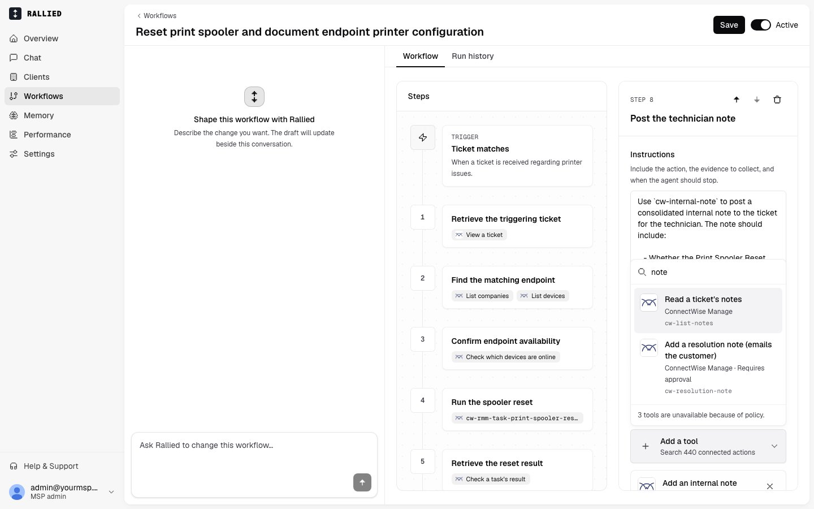Select step 1 Retrieve the triggering ticket
The image size is (814, 509).
click(x=517, y=226)
